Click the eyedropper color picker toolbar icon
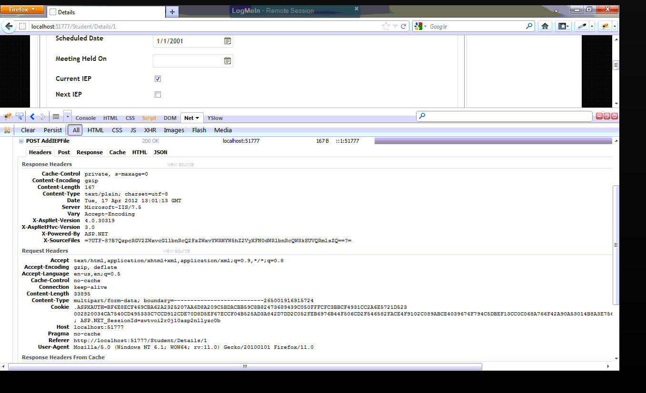The image size is (646, 393). coord(581,27)
